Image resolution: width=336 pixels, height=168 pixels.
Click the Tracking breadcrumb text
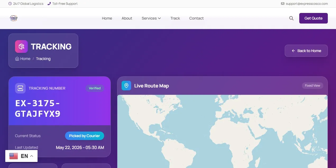[x=43, y=59]
